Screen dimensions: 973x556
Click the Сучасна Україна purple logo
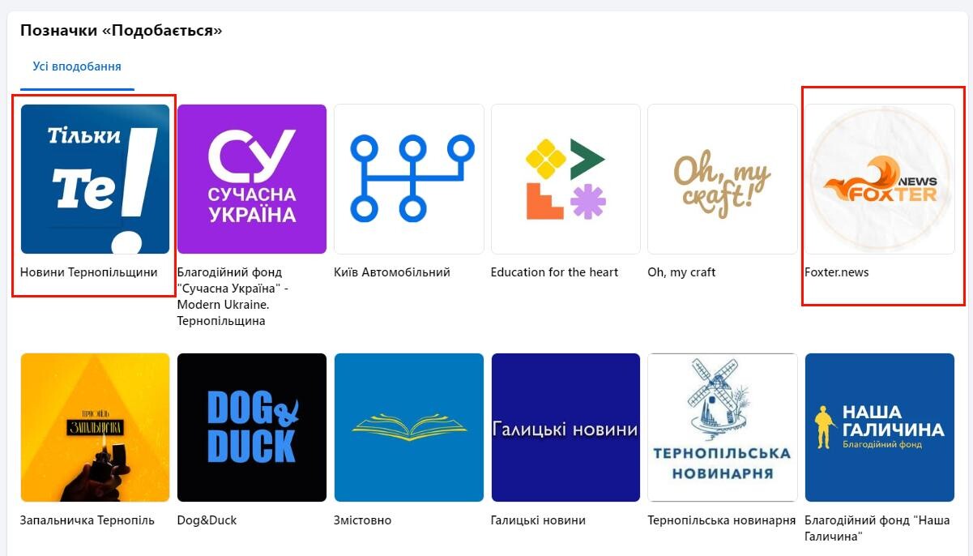tap(252, 179)
